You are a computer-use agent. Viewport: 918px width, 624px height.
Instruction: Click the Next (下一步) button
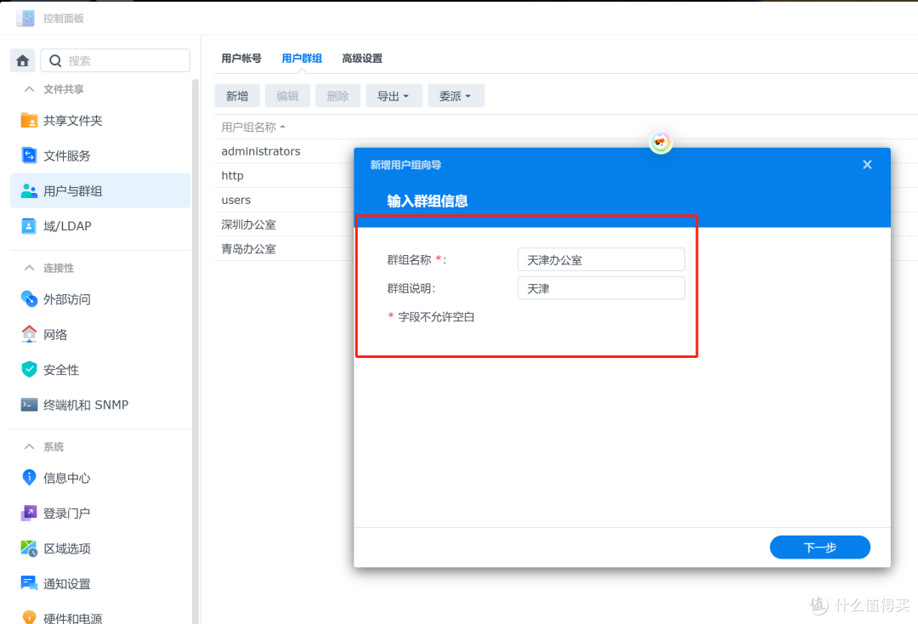pos(819,547)
